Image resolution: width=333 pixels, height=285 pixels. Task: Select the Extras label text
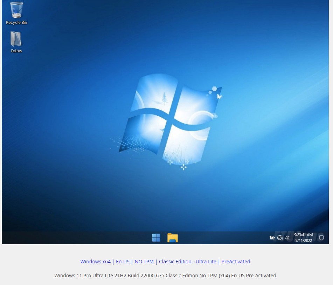coord(16,51)
